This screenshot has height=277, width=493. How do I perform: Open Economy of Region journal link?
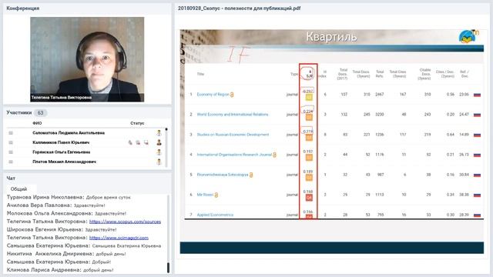click(213, 94)
